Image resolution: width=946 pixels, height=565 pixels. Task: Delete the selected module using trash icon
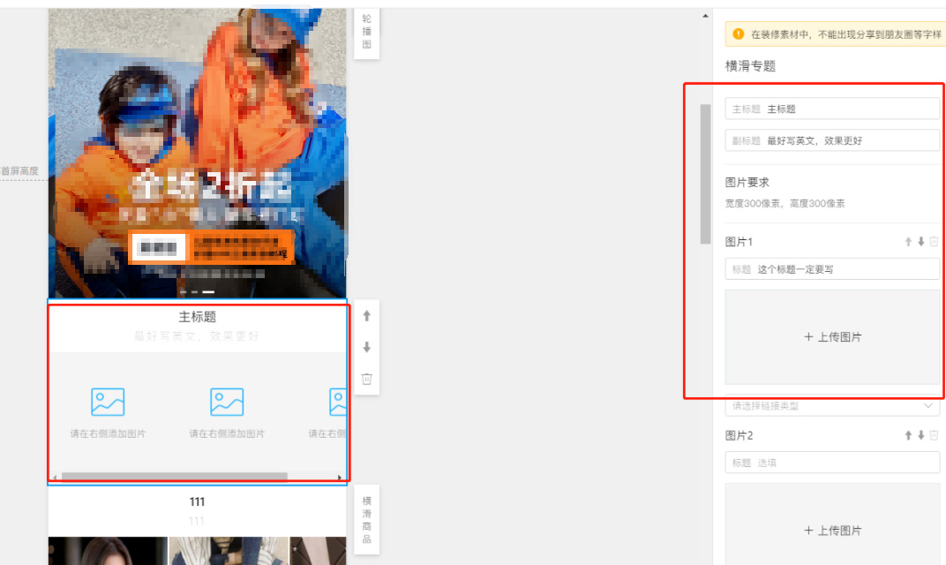(x=366, y=378)
